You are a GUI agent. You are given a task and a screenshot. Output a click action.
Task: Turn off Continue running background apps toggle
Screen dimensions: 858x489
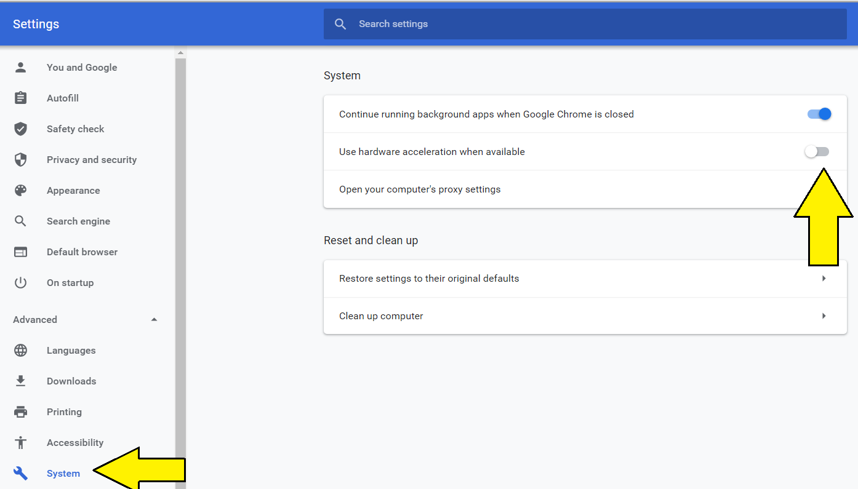(x=819, y=114)
